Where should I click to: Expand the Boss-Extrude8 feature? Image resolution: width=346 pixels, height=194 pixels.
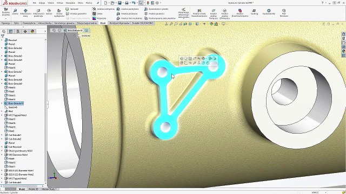point(2,80)
